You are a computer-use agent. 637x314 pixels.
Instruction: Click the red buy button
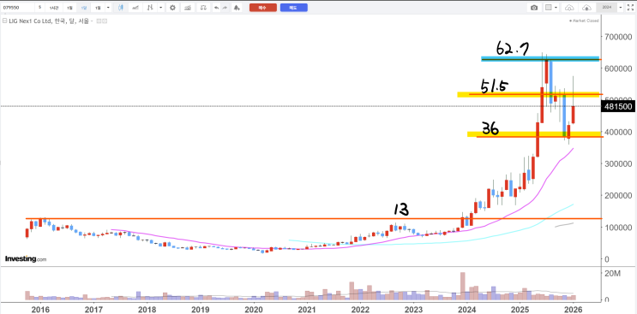pos(263,8)
